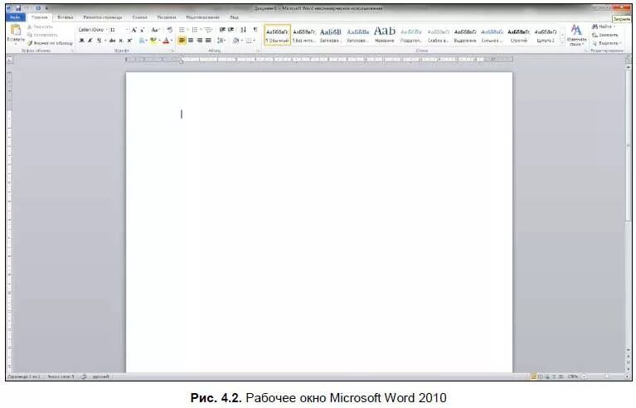Viewport: 636px width, 408px height.
Task: Toggle superscript formatting
Action: click(x=130, y=41)
